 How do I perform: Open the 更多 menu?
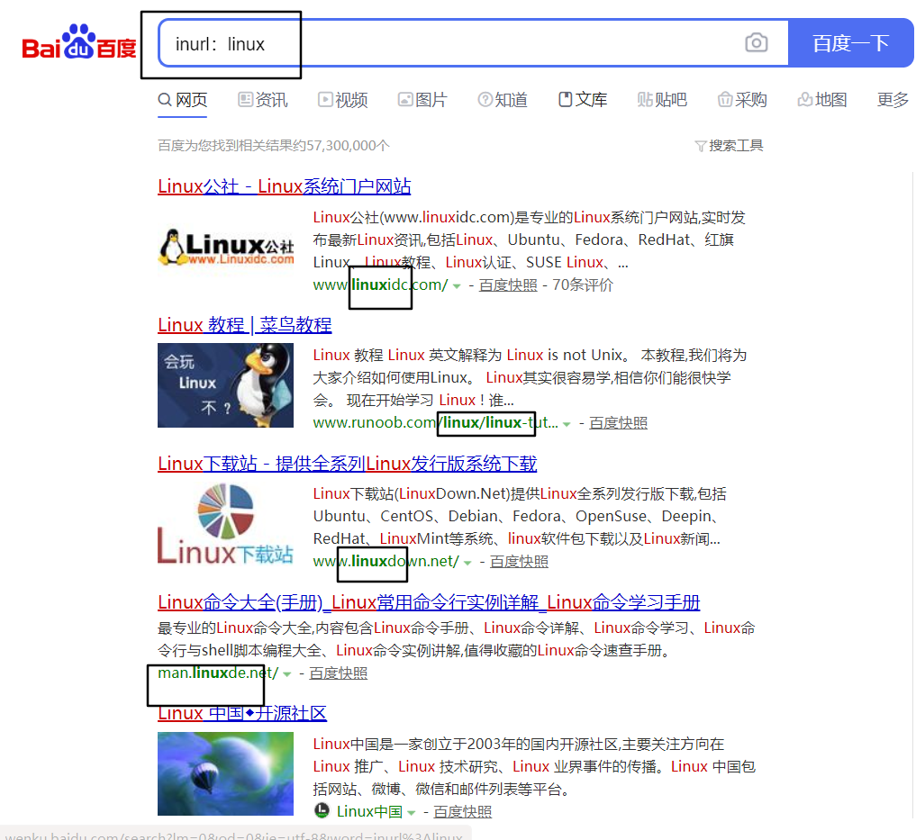[891, 100]
